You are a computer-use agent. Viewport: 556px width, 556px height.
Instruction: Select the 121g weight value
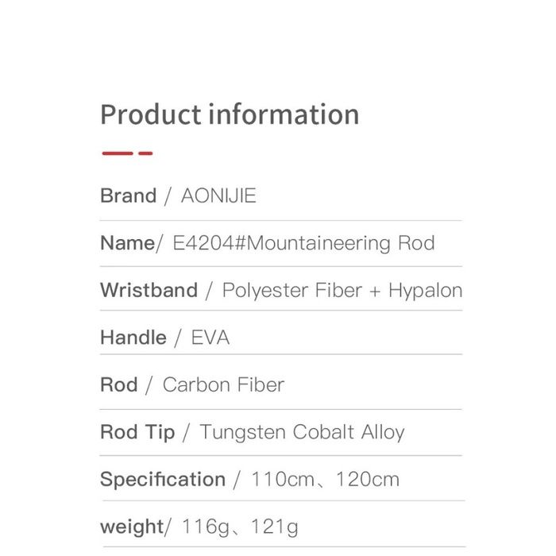click(276, 527)
